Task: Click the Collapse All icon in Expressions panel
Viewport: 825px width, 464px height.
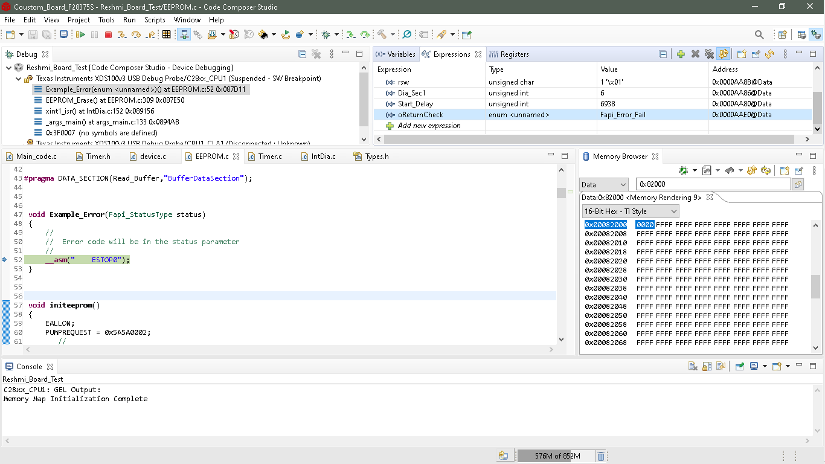Action: click(663, 54)
